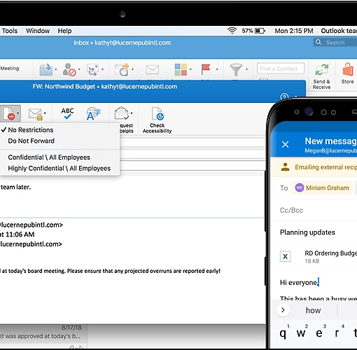
Task: Open the Tools menu in menu bar
Action: (10, 31)
